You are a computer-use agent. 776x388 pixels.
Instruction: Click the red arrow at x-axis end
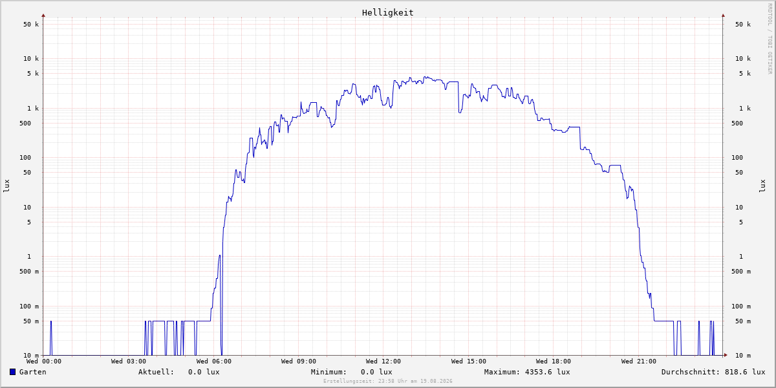coord(726,355)
